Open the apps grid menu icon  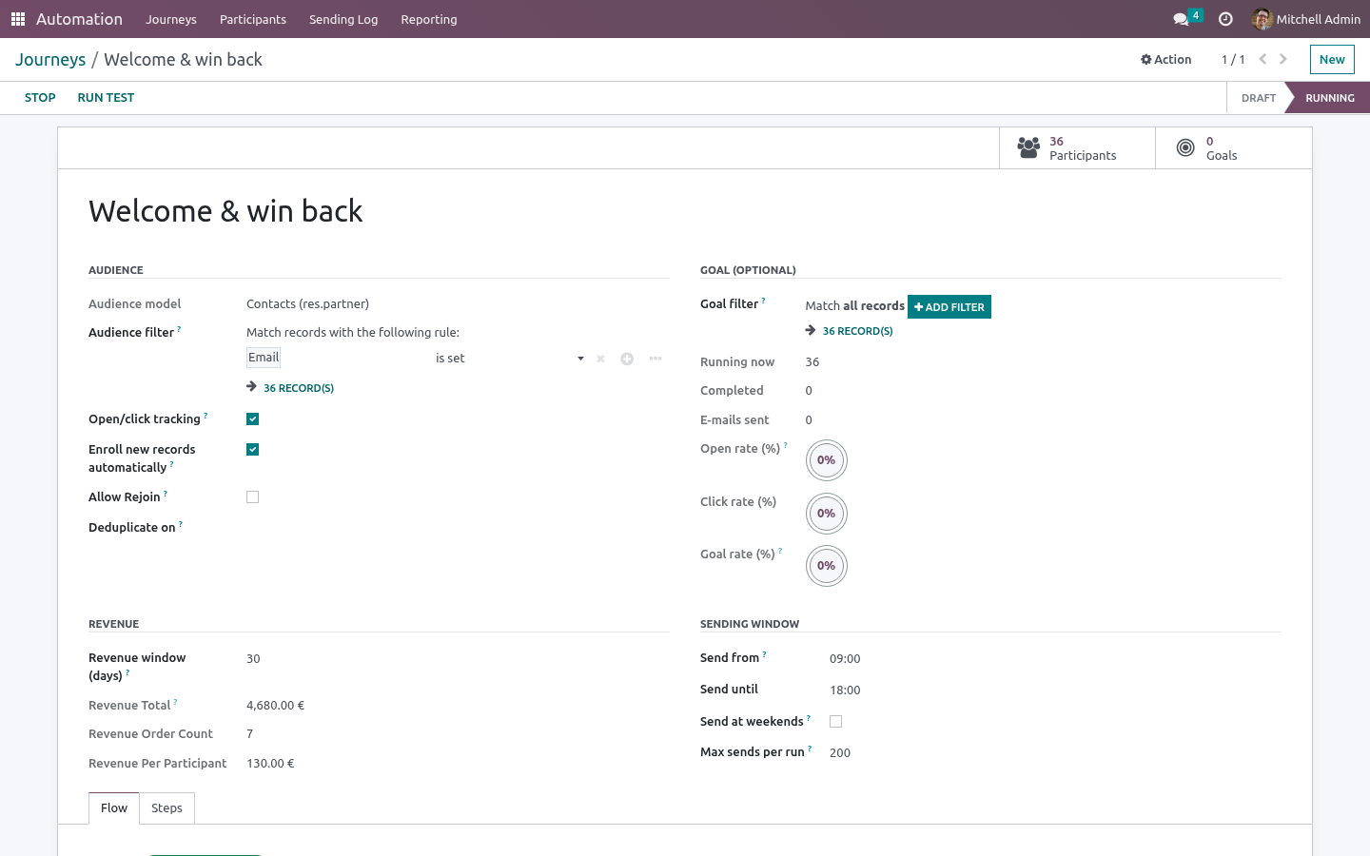tap(18, 19)
